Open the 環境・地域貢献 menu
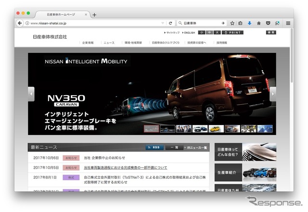 click(133, 43)
